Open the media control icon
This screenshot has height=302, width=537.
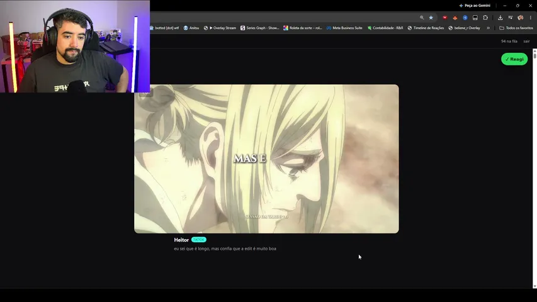point(511,18)
